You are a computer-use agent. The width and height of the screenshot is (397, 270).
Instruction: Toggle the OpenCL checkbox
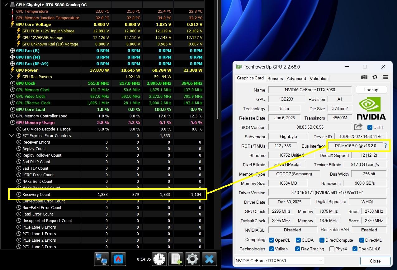272,240
